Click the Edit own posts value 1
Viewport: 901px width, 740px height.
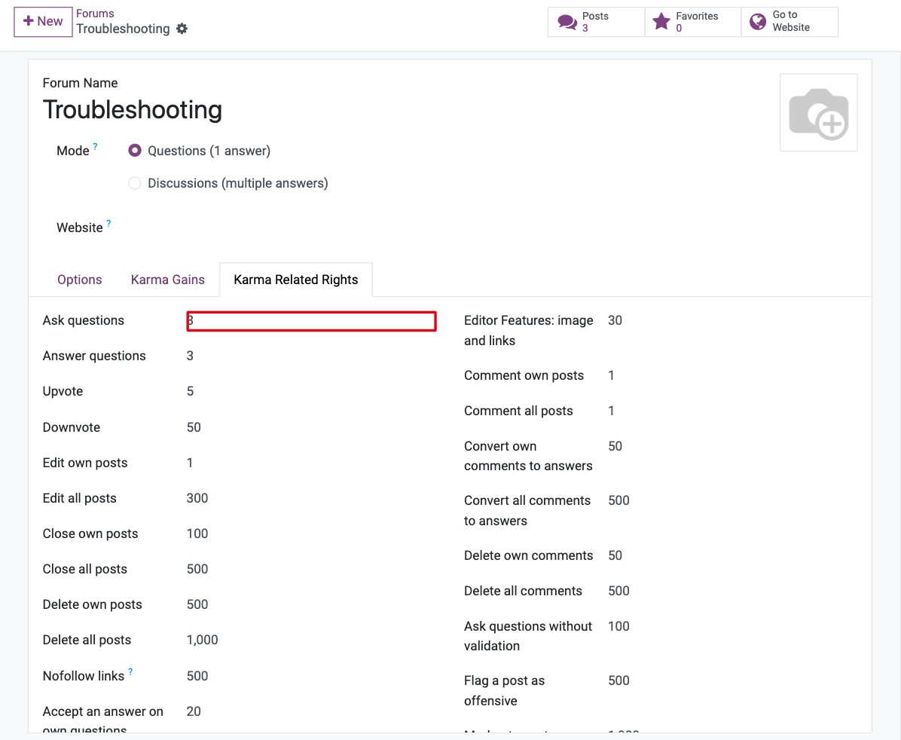(x=190, y=463)
